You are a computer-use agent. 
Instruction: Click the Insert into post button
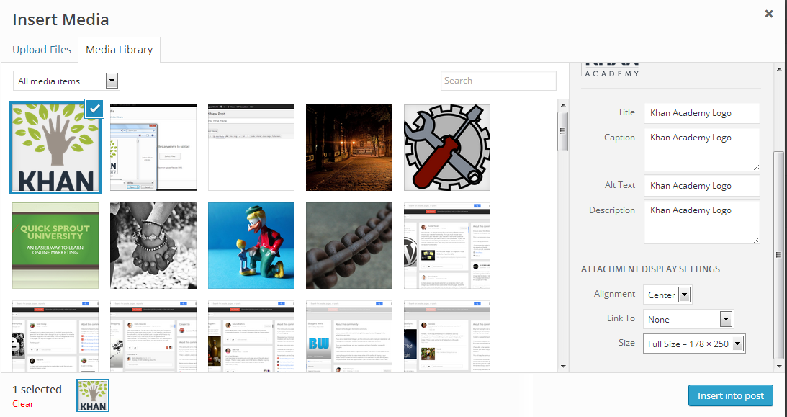[x=730, y=395]
